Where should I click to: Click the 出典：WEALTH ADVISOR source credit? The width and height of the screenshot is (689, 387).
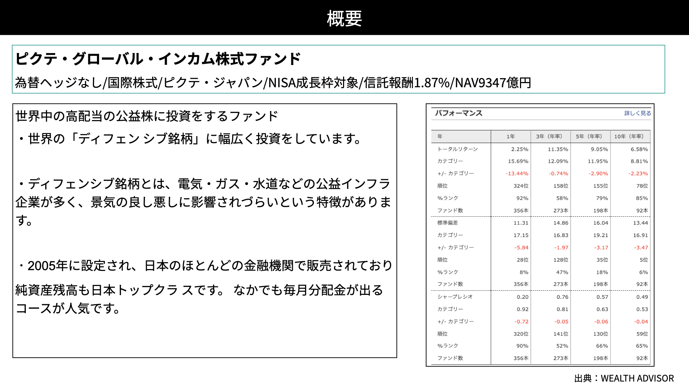(x=624, y=378)
